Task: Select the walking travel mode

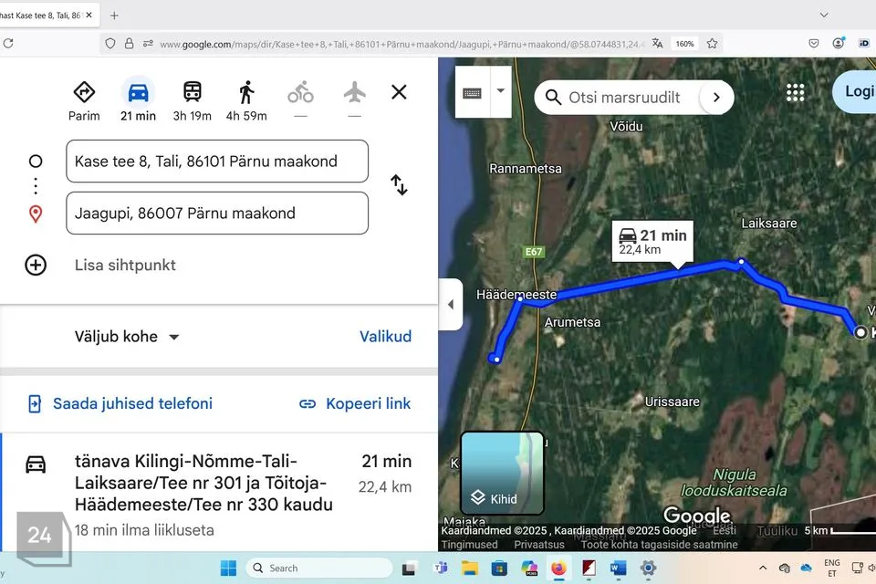Action: click(x=246, y=92)
